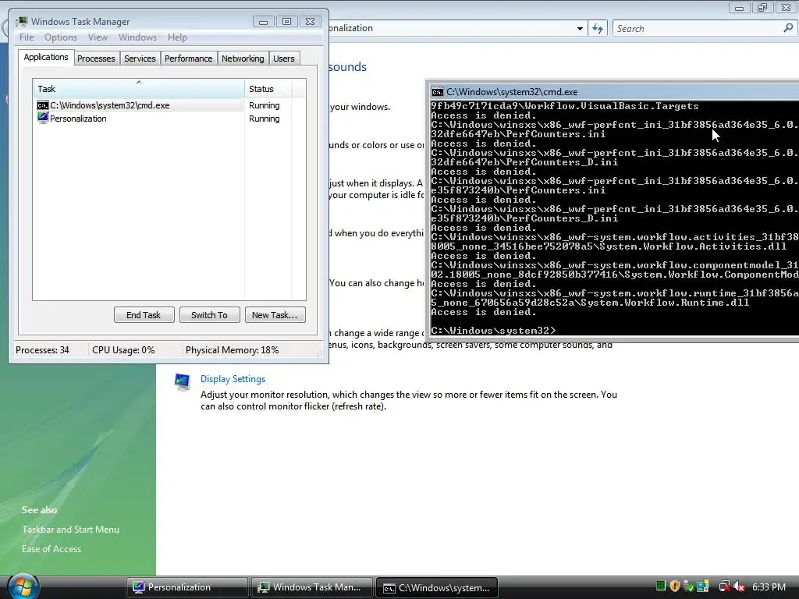Click cmd.exe window title bar icon

437,92
